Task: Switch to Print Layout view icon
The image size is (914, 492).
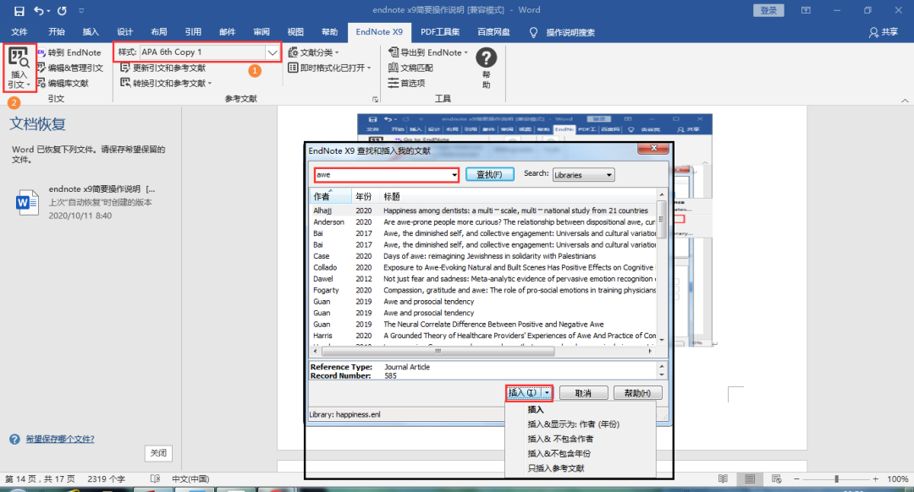Action: pyautogui.click(x=750, y=479)
